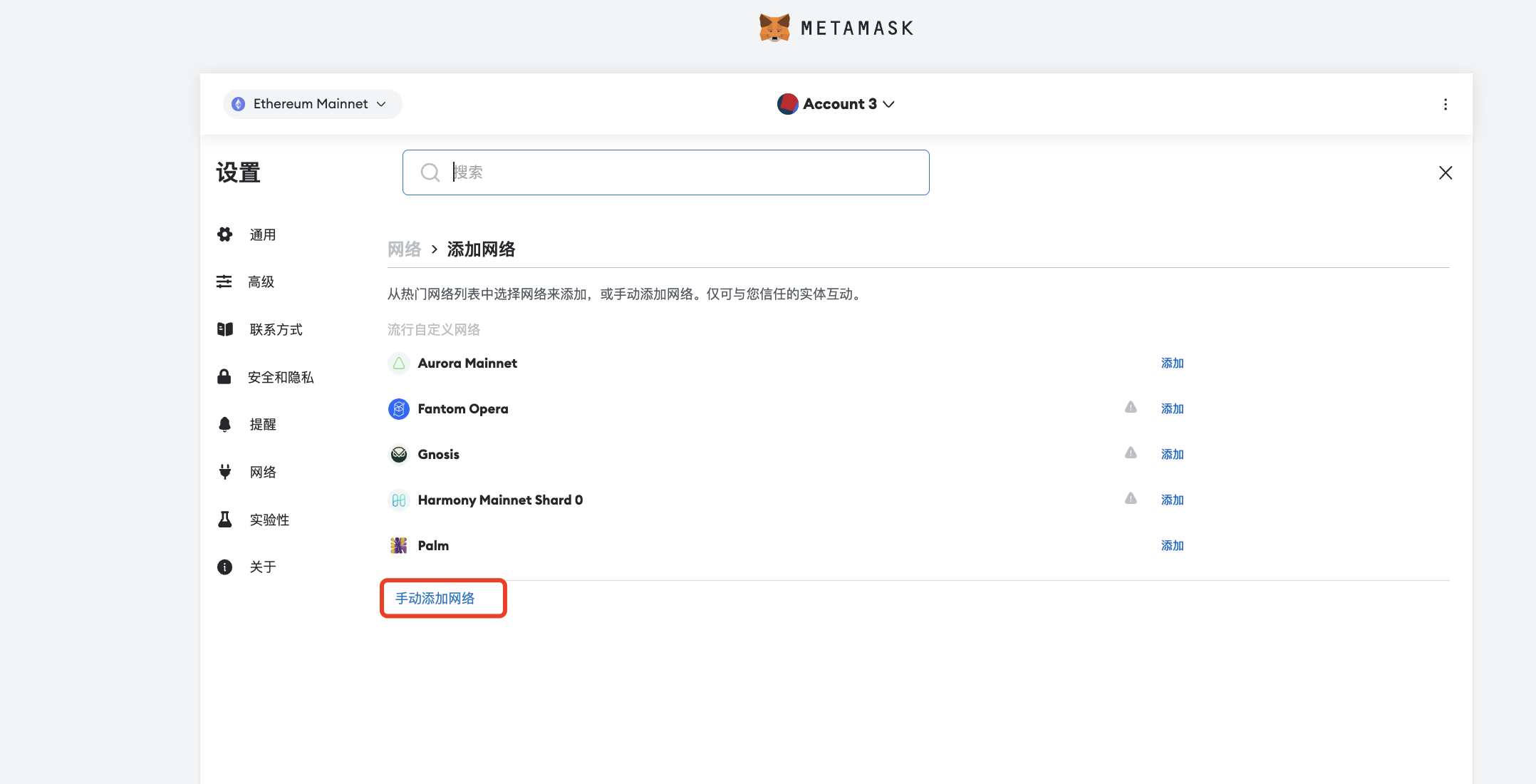Click the Palm logo icon

coord(399,546)
